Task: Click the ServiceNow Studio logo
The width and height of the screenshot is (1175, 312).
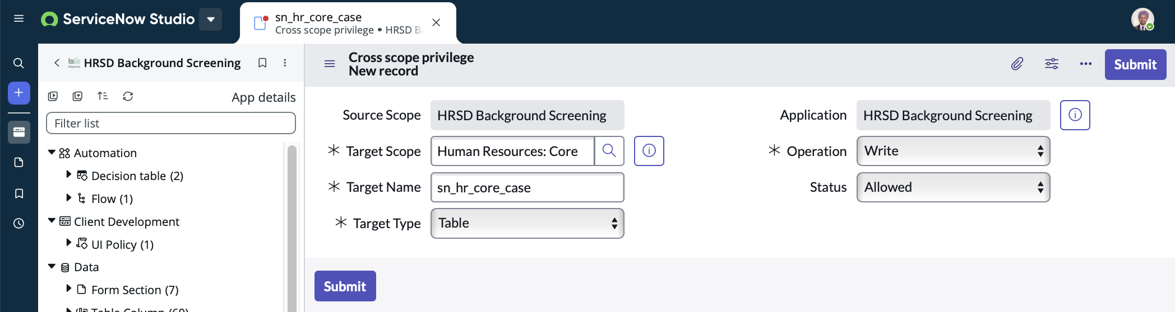Action: pyautogui.click(x=118, y=20)
